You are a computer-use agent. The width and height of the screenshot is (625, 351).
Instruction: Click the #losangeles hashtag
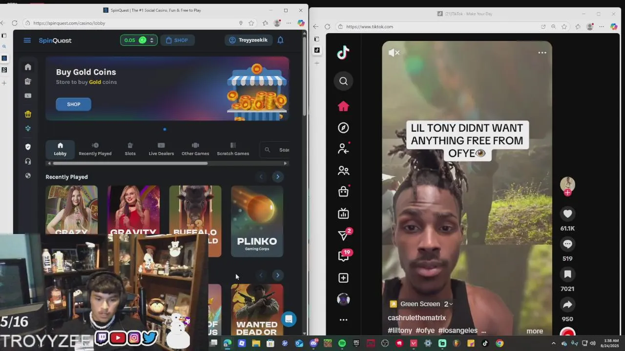click(458, 331)
